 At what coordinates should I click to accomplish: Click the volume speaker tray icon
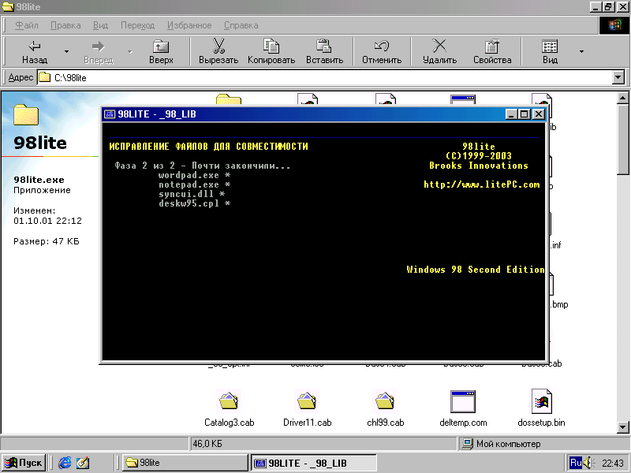(x=588, y=463)
